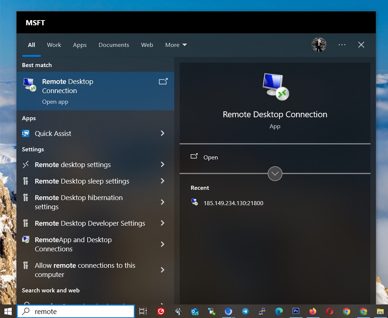
Task: Launch Outlook (New) from the taskbar
Action: [195, 311]
